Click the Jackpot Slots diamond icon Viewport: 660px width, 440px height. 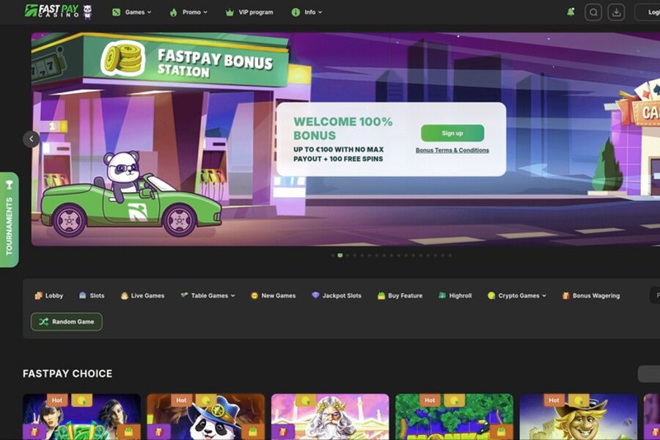click(315, 295)
